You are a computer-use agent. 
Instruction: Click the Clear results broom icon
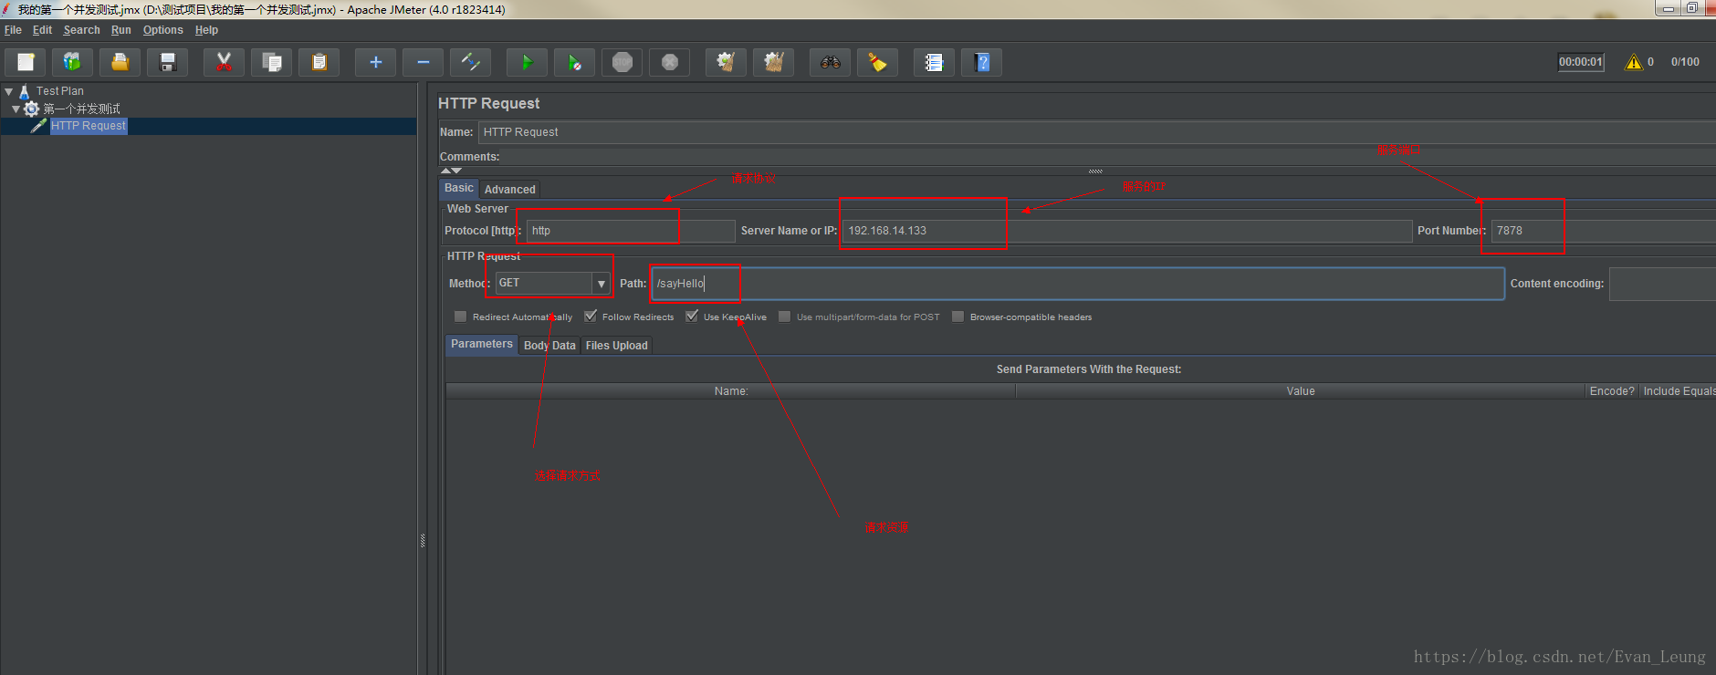(x=726, y=62)
